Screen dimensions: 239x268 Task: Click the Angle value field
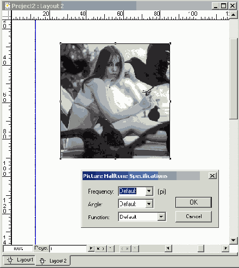click(132, 204)
